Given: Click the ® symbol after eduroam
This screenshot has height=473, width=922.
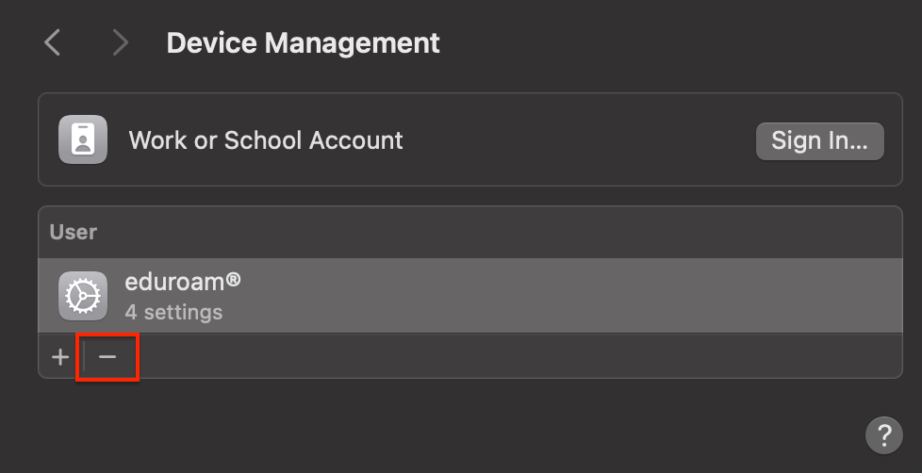Looking at the screenshot, I should [x=236, y=281].
